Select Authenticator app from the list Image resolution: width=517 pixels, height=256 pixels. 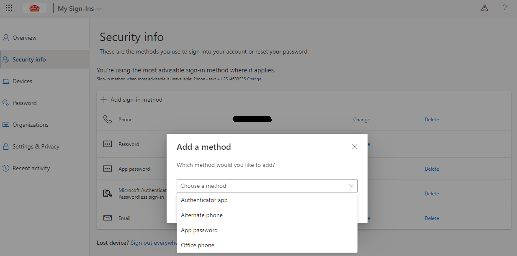point(204,200)
